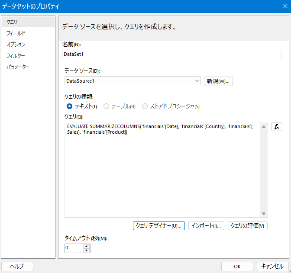Open help with the ヘルプ button
The image size is (291, 273).
coord(17,267)
